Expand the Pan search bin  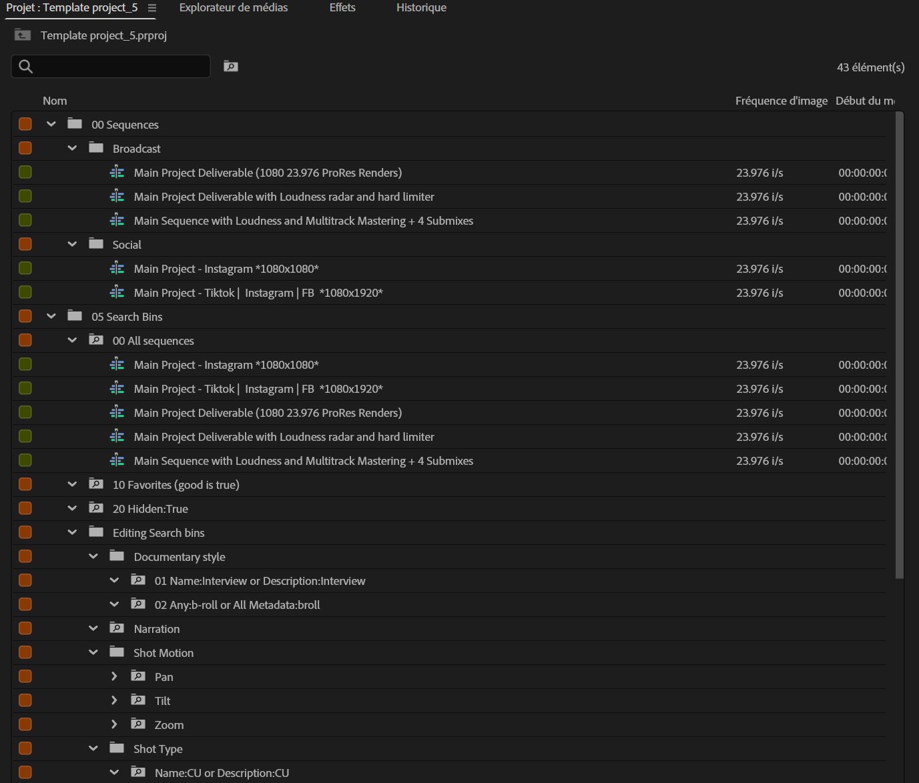click(x=114, y=676)
